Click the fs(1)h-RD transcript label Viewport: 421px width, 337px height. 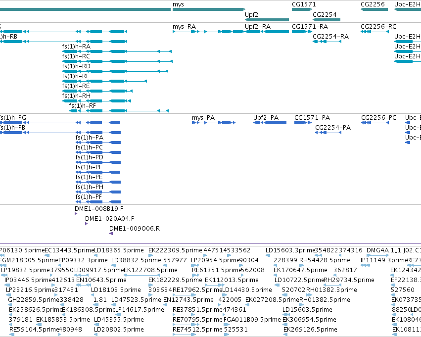point(76,66)
